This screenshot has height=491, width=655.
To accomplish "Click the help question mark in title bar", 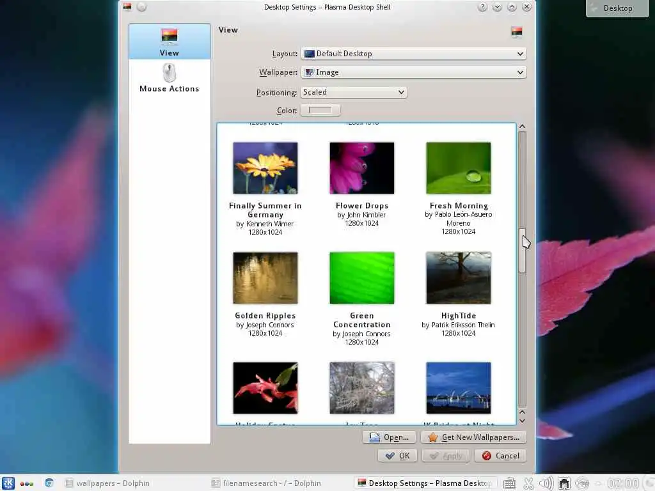I will [x=482, y=7].
